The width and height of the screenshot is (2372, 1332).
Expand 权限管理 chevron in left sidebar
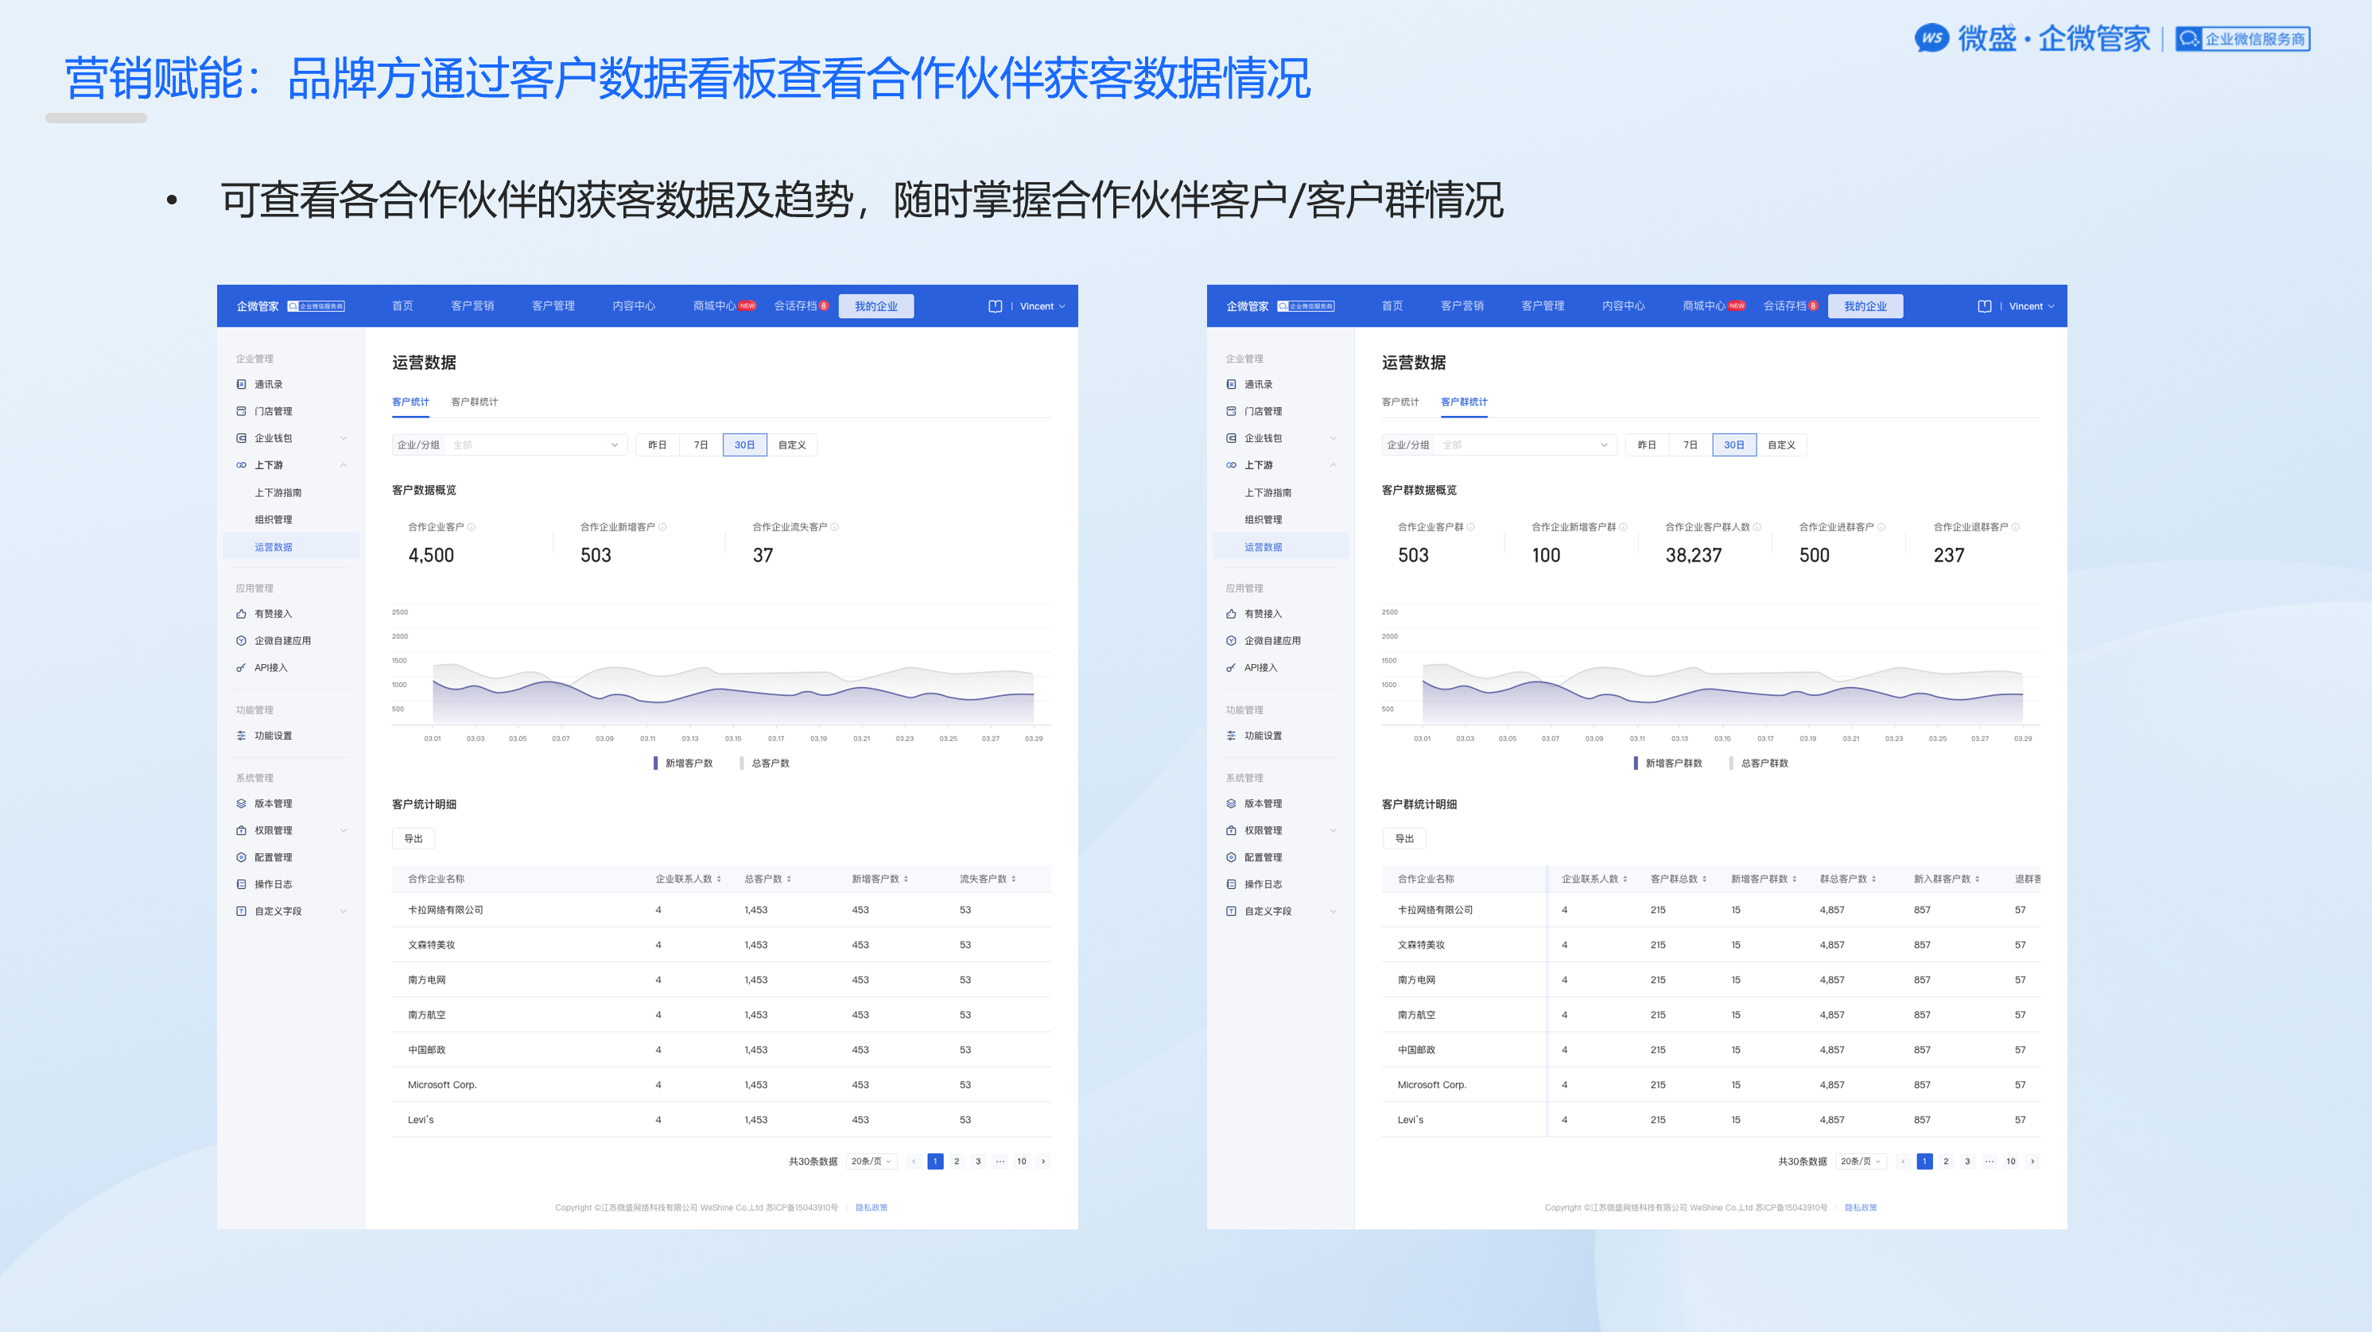344,830
